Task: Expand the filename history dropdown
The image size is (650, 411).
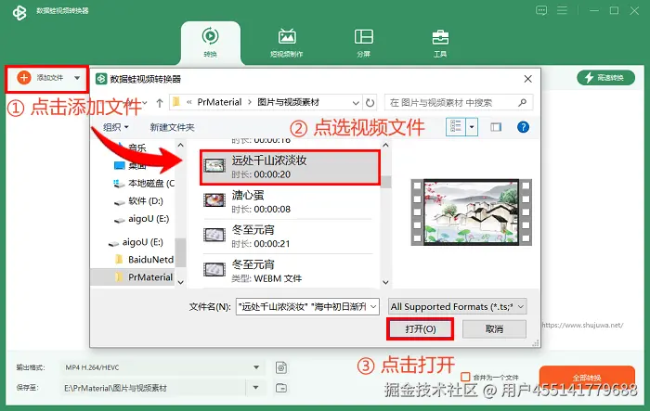Action: tap(373, 306)
